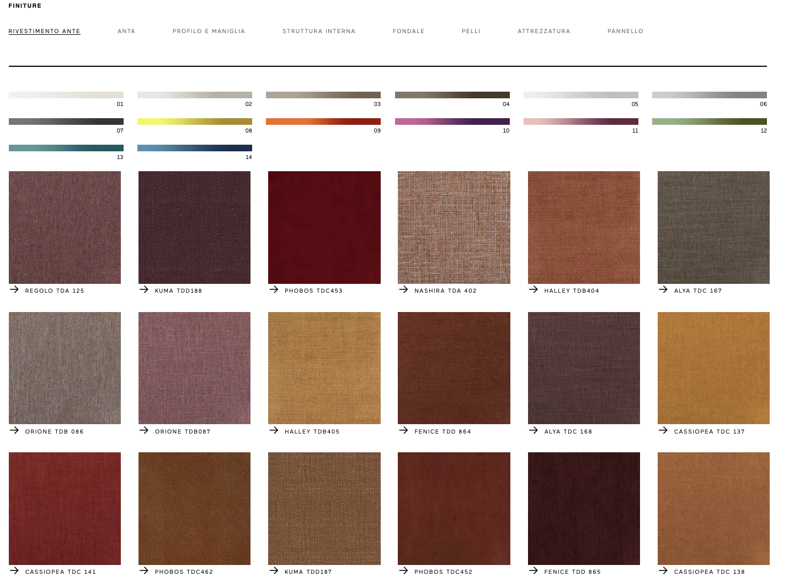This screenshot has height=581, width=789.
Task: Click the CASSIOPEA TDC 141 red fabric thumbnail
Action: pos(65,509)
